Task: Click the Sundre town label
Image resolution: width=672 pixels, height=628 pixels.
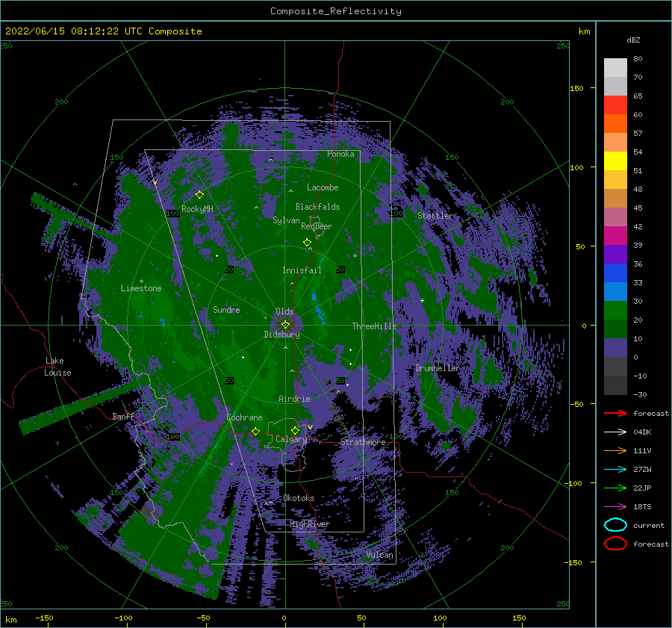Action: tap(226, 309)
